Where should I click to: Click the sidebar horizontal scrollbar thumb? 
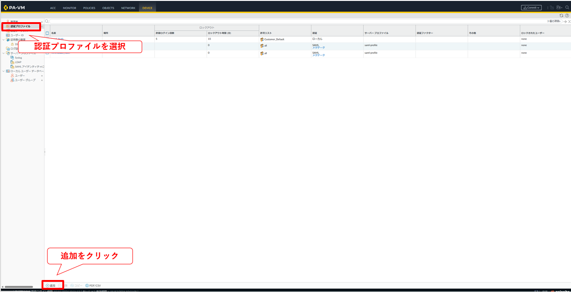19,287
